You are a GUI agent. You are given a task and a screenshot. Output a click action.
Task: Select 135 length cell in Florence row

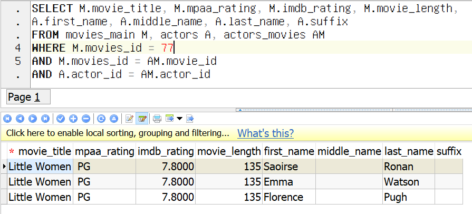click(x=229, y=197)
